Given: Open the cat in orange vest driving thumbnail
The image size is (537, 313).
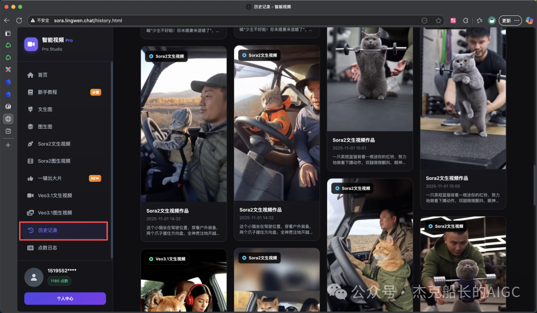Looking at the screenshot, I should (277, 123).
